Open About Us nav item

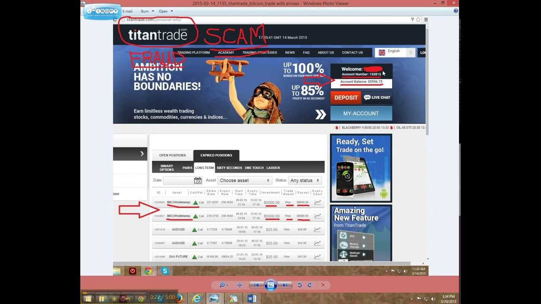pos(326,52)
